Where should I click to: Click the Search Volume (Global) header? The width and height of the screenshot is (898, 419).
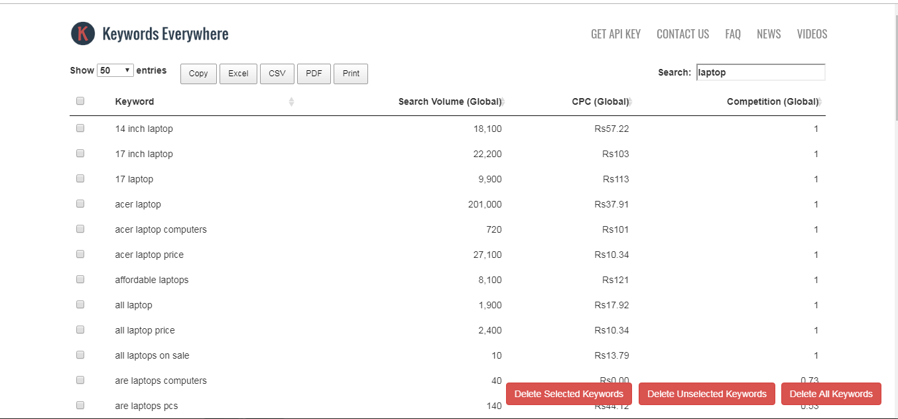(450, 101)
